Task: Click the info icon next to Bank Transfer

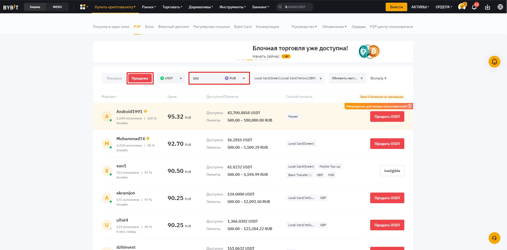Action: 310,175
